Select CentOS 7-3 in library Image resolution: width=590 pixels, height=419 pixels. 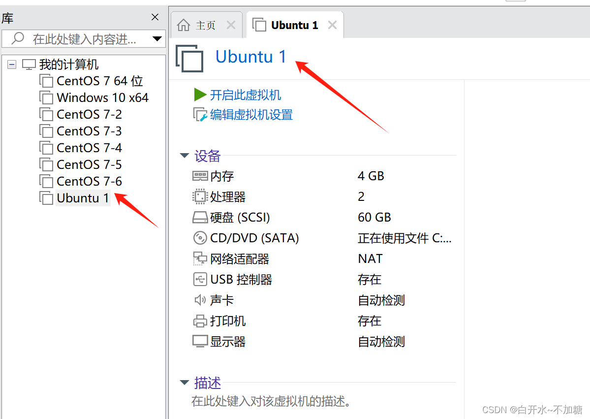click(x=89, y=131)
